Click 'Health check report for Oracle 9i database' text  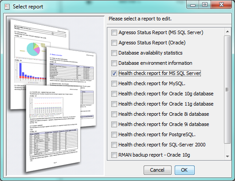[164, 124]
